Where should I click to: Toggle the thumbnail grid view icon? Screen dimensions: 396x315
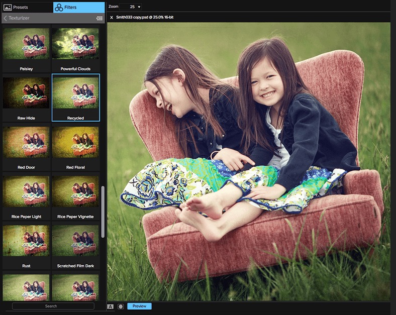click(99, 18)
